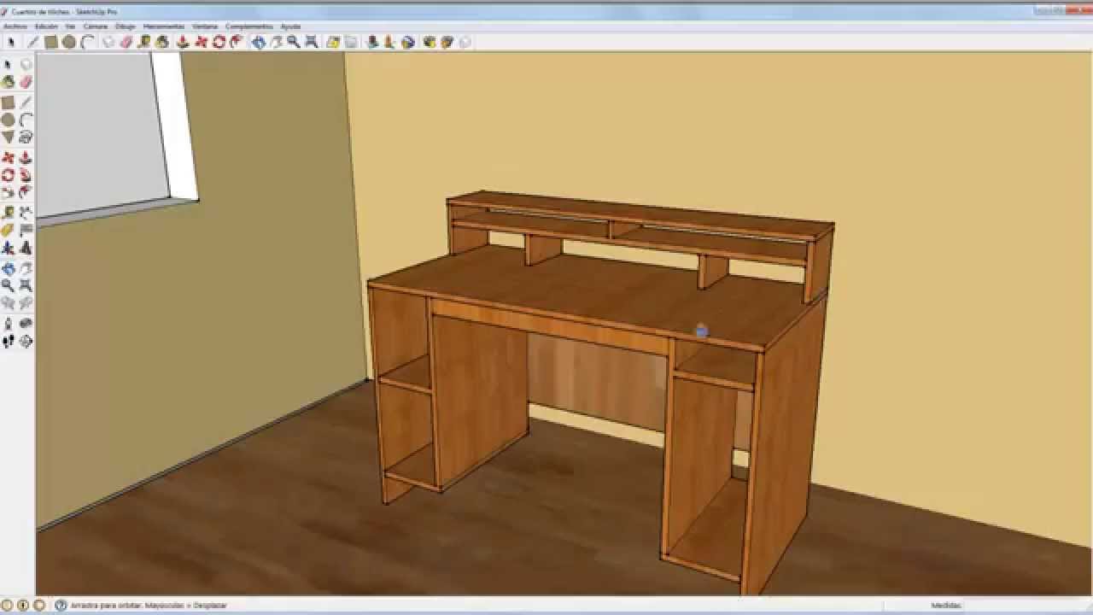Select the Offset tool in top toolbar
The image size is (1093, 615).
[237, 42]
